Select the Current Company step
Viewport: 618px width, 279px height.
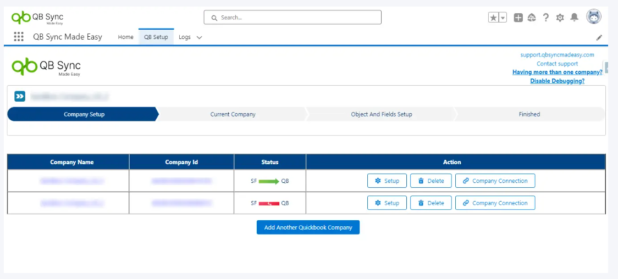click(233, 114)
